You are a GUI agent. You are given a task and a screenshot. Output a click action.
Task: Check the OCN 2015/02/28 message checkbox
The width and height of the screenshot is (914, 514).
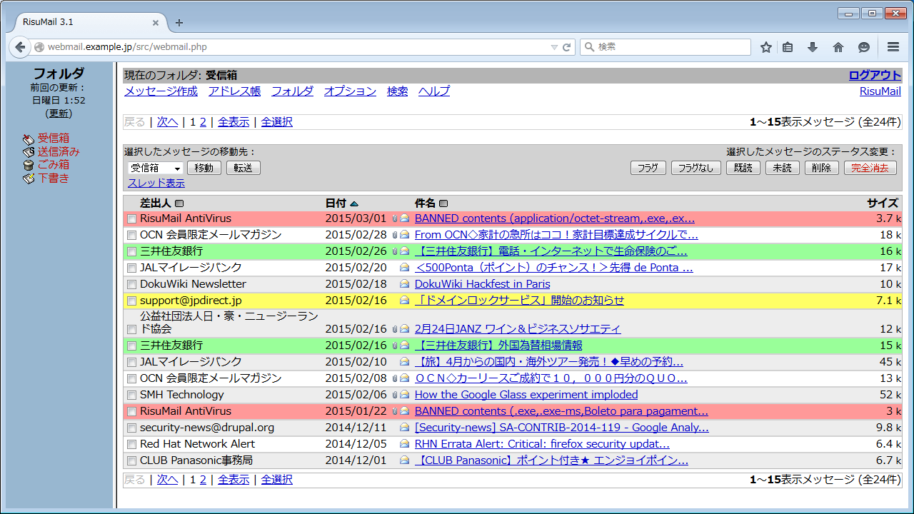pyautogui.click(x=131, y=236)
